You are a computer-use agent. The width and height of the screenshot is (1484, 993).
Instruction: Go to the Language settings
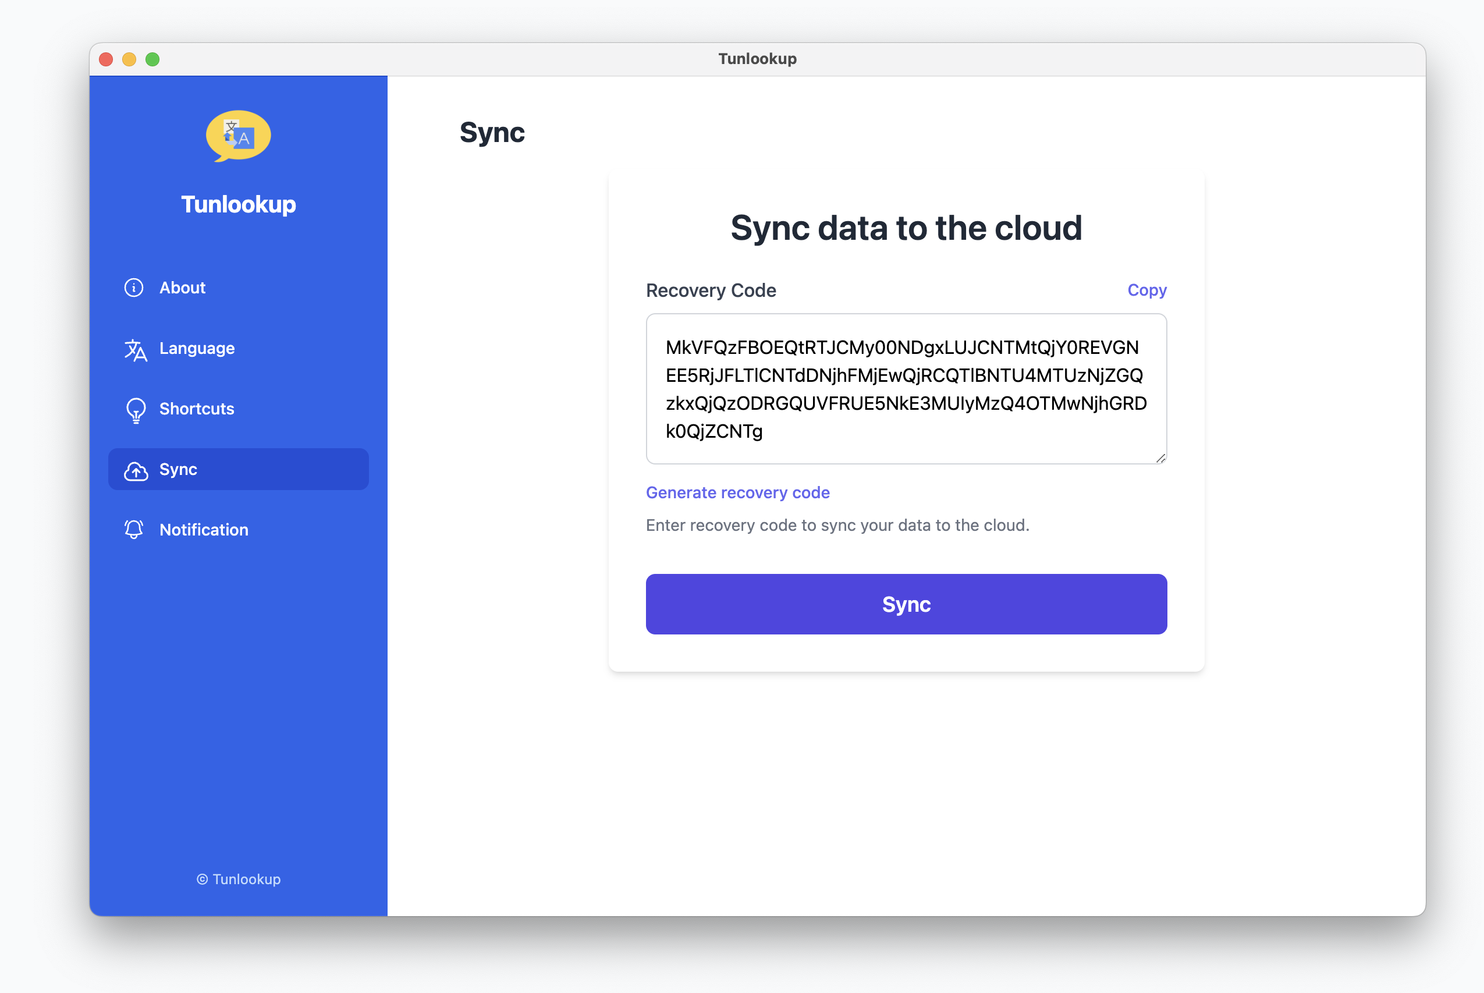coord(197,348)
